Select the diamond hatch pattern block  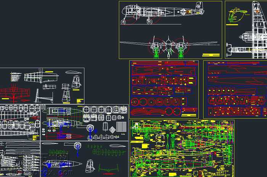coord(112,129)
